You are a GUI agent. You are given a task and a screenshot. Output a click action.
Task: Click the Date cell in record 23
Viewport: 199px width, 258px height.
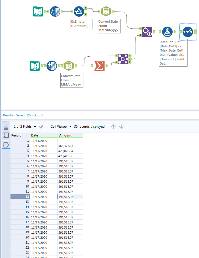point(44,253)
